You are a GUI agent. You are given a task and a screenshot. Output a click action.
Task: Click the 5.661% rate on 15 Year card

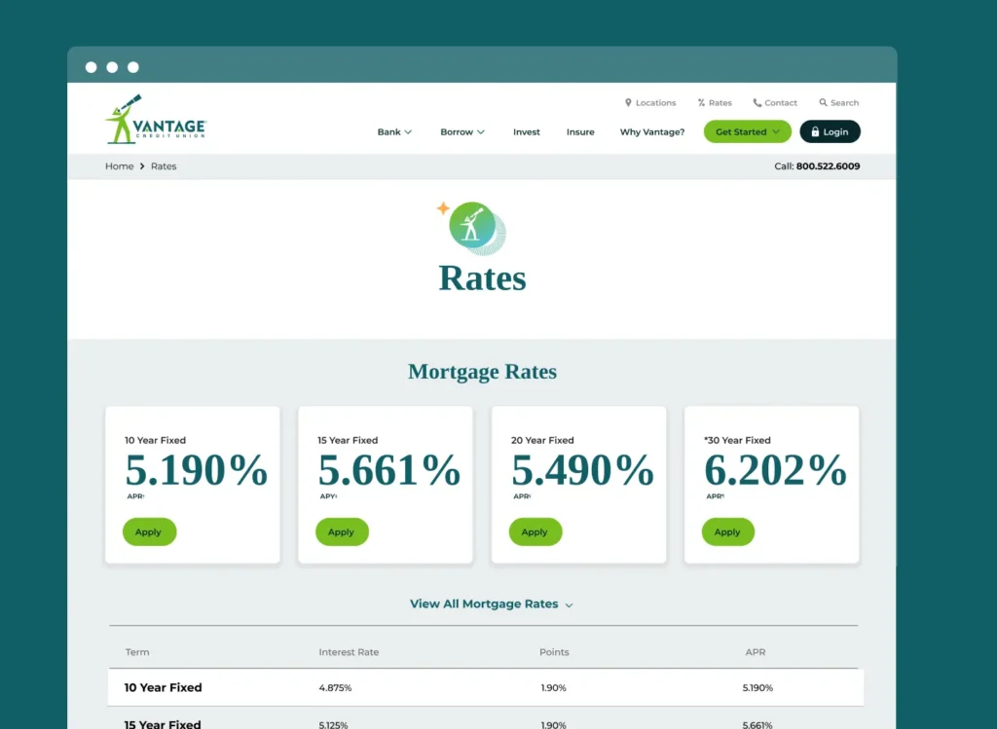[x=389, y=470]
